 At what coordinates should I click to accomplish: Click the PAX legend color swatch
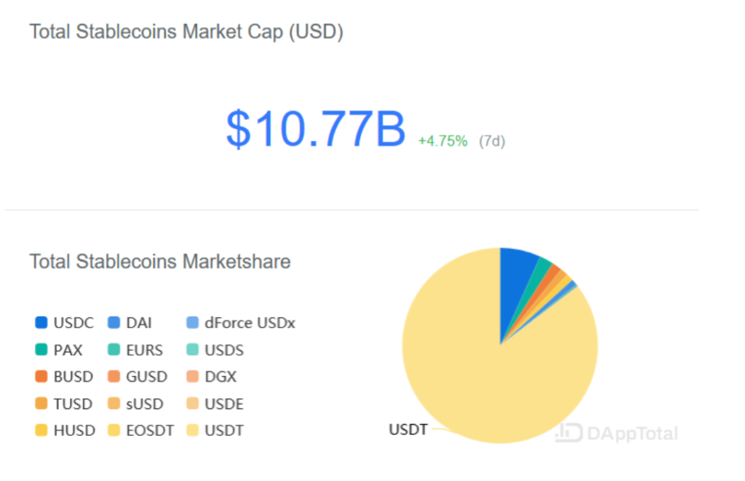point(41,350)
